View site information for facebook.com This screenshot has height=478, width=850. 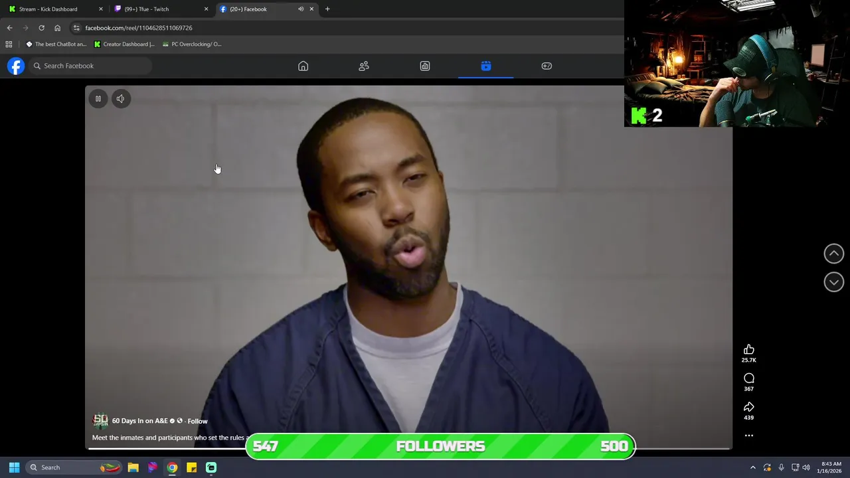coord(76,28)
